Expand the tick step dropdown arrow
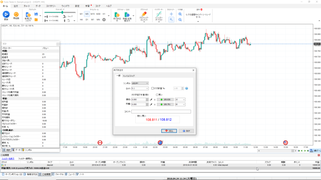 [74, 20]
